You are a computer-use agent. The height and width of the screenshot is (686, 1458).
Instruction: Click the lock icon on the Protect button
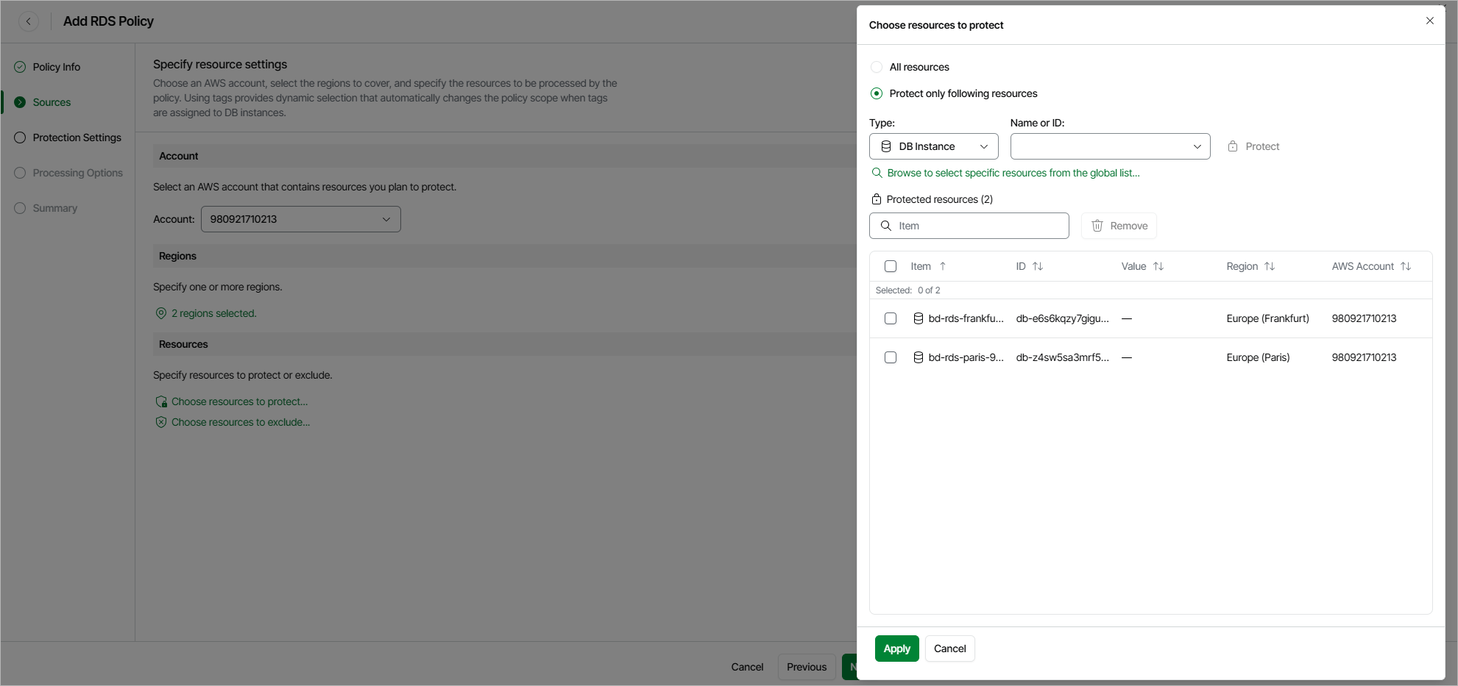click(1233, 146)
